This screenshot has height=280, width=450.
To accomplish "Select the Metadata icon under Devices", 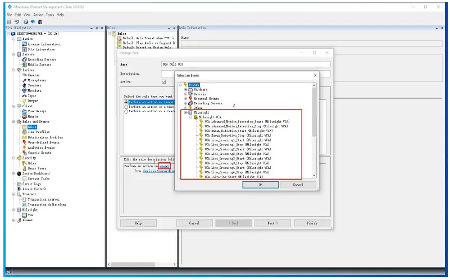I will (x=24, y=90).
